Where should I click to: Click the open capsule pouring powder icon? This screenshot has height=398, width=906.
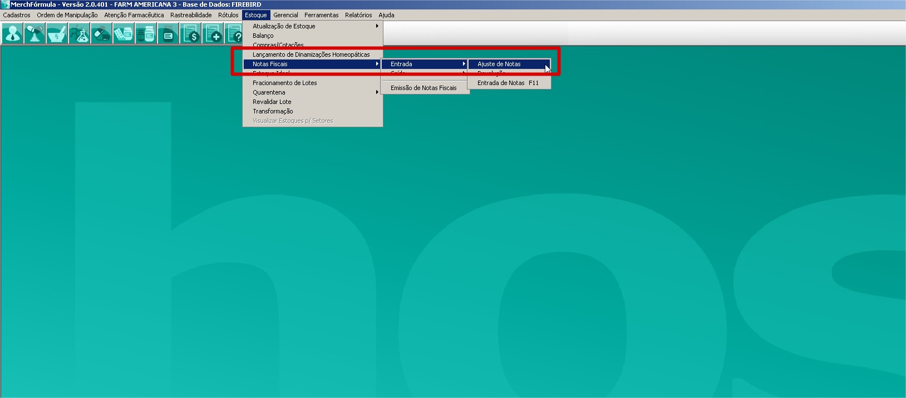point(35,34)
